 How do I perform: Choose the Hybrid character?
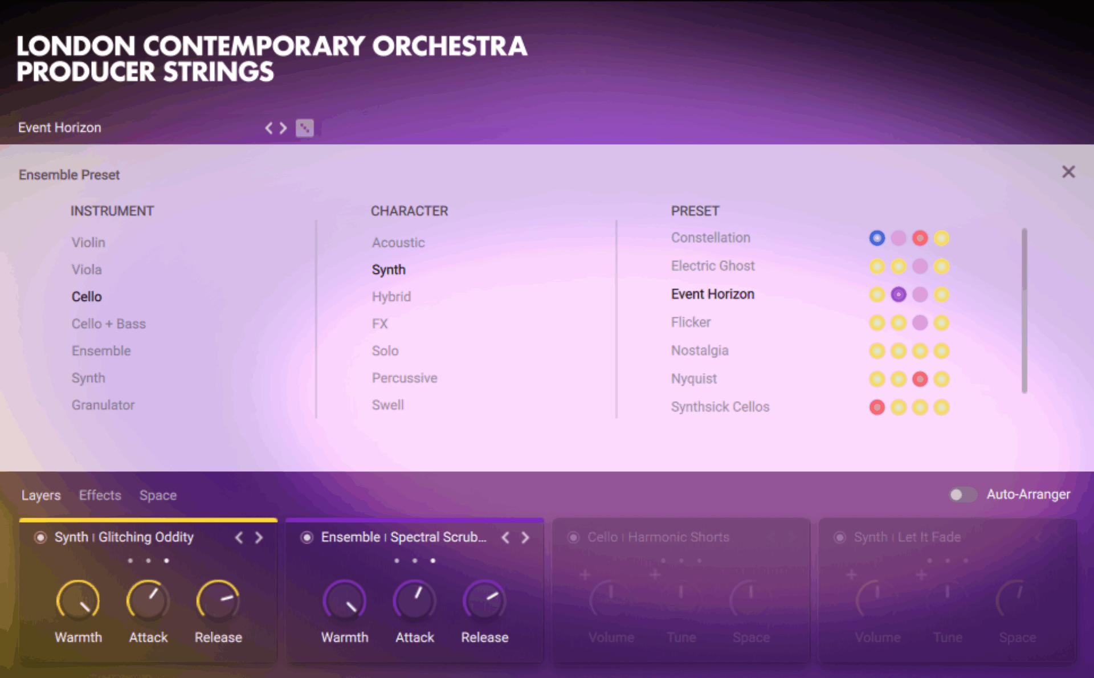(x=391, y=296)
